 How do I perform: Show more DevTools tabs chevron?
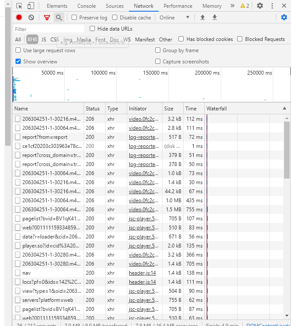(x=232, y=6)
